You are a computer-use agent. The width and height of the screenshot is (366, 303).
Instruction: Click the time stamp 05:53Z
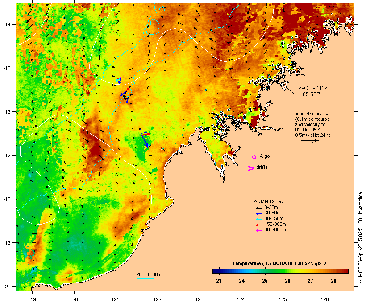coord(312,94)
